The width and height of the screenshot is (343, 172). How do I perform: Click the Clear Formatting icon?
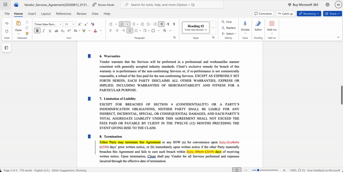pos(92,24)
